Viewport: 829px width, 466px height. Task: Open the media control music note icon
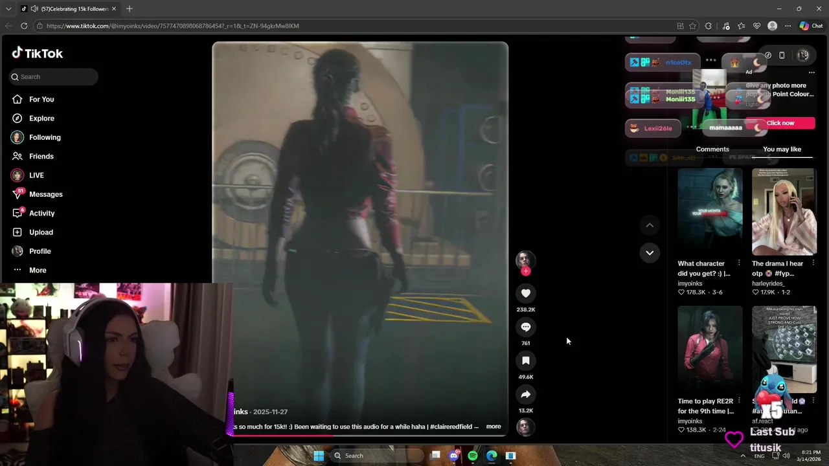(725, 26)
